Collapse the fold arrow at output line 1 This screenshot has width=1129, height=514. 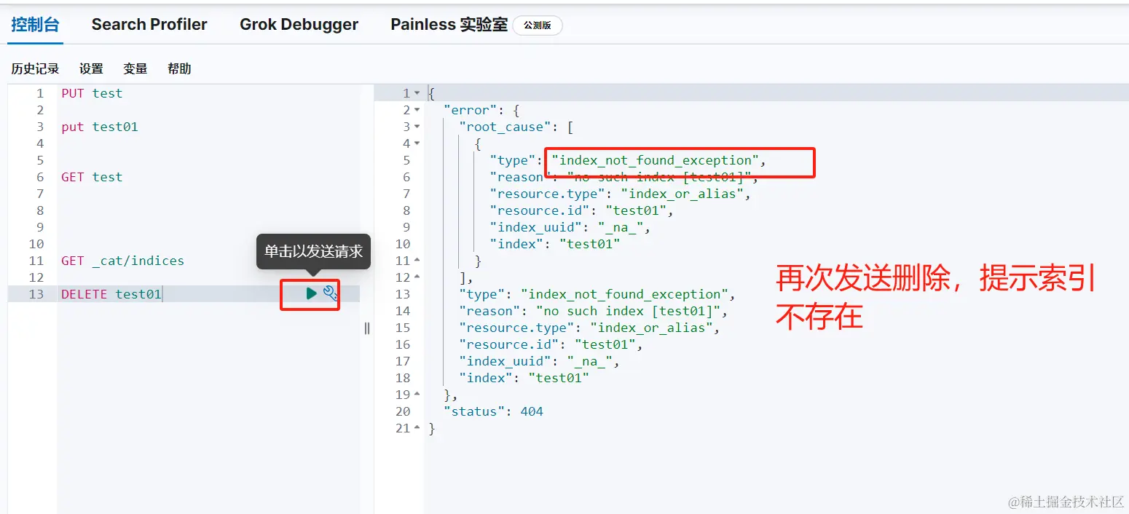[x=417, y=93]
